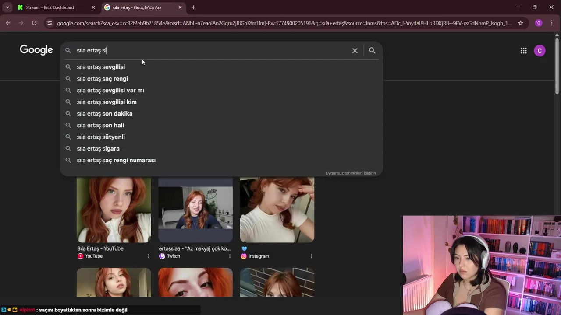Click Uygunsuz tahminleri bildirin link

tap(351, 173)
